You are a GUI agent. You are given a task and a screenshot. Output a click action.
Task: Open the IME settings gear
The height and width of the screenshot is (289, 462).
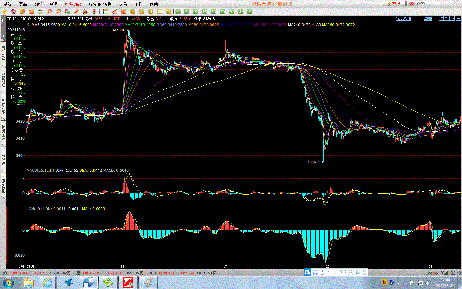(364, 272)
